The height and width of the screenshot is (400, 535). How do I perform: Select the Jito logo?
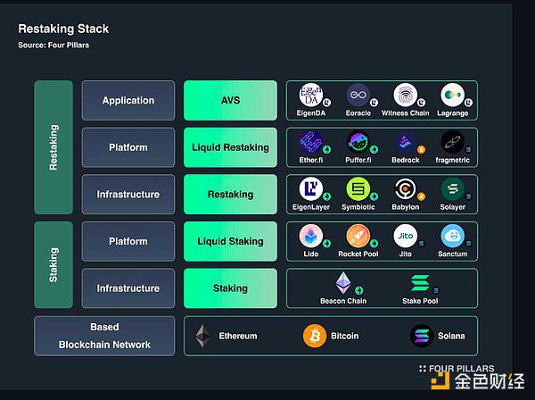click(x=406, y=236)
